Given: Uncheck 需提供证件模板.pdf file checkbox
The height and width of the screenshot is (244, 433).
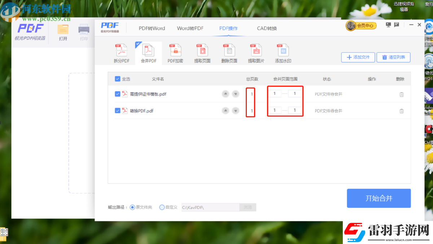Looking at the screenshot, I should click(x=117, y=94).
